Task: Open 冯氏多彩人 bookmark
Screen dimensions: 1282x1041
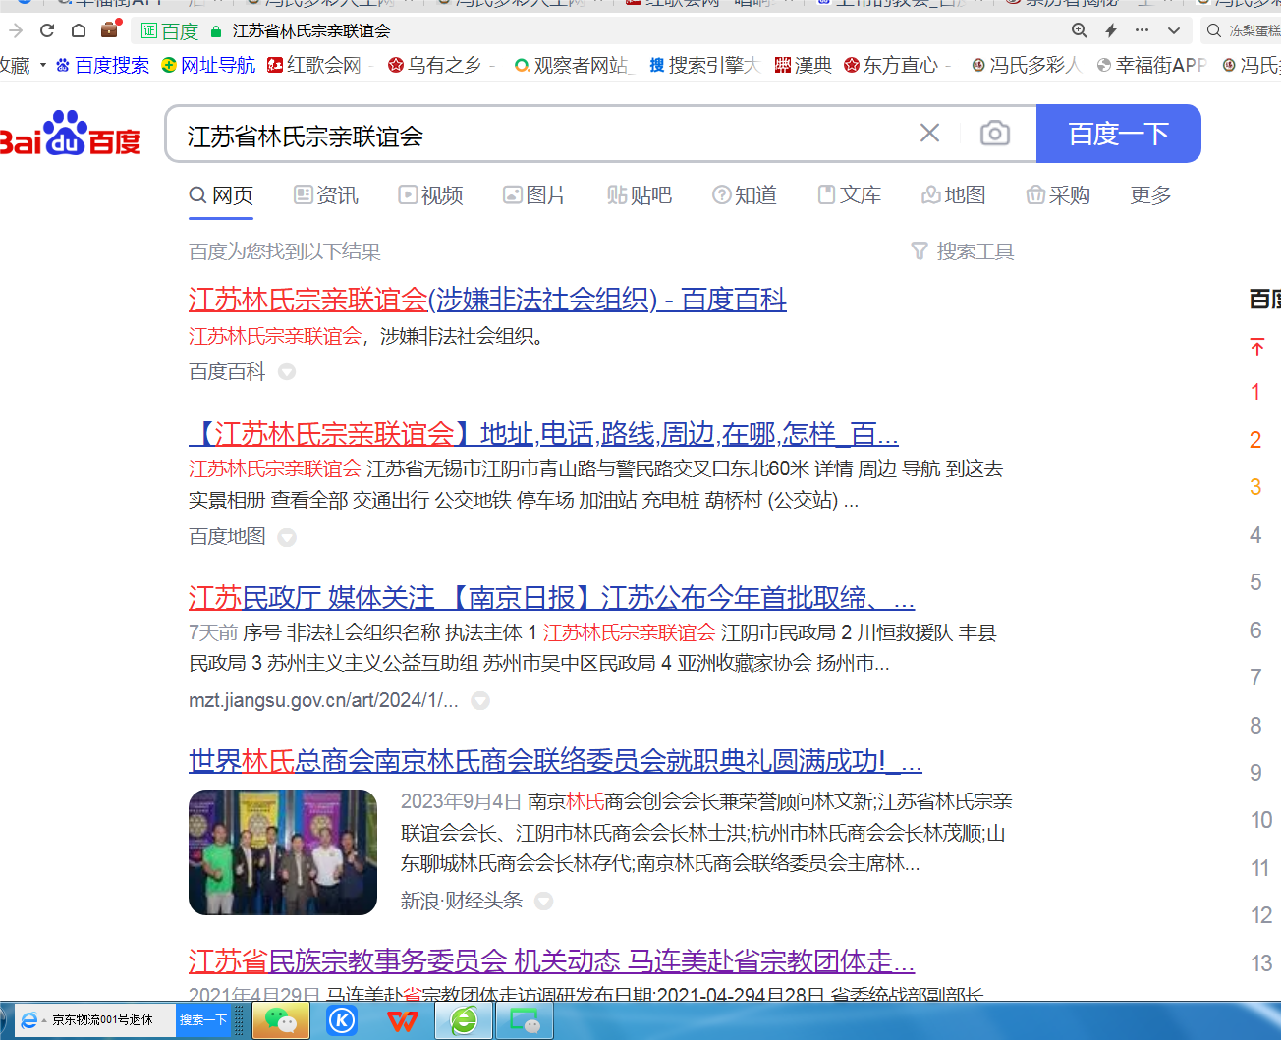Action: click(1026, 65)
